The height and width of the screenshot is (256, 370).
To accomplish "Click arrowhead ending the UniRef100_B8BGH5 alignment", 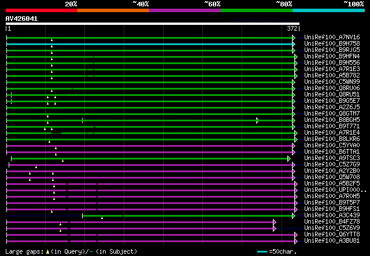I will (257, 120).
